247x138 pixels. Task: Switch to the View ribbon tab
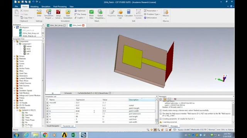71,7
